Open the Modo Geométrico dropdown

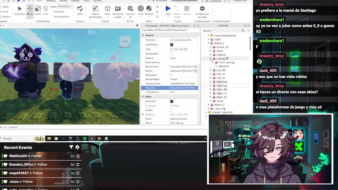click(x=65, y=6)
